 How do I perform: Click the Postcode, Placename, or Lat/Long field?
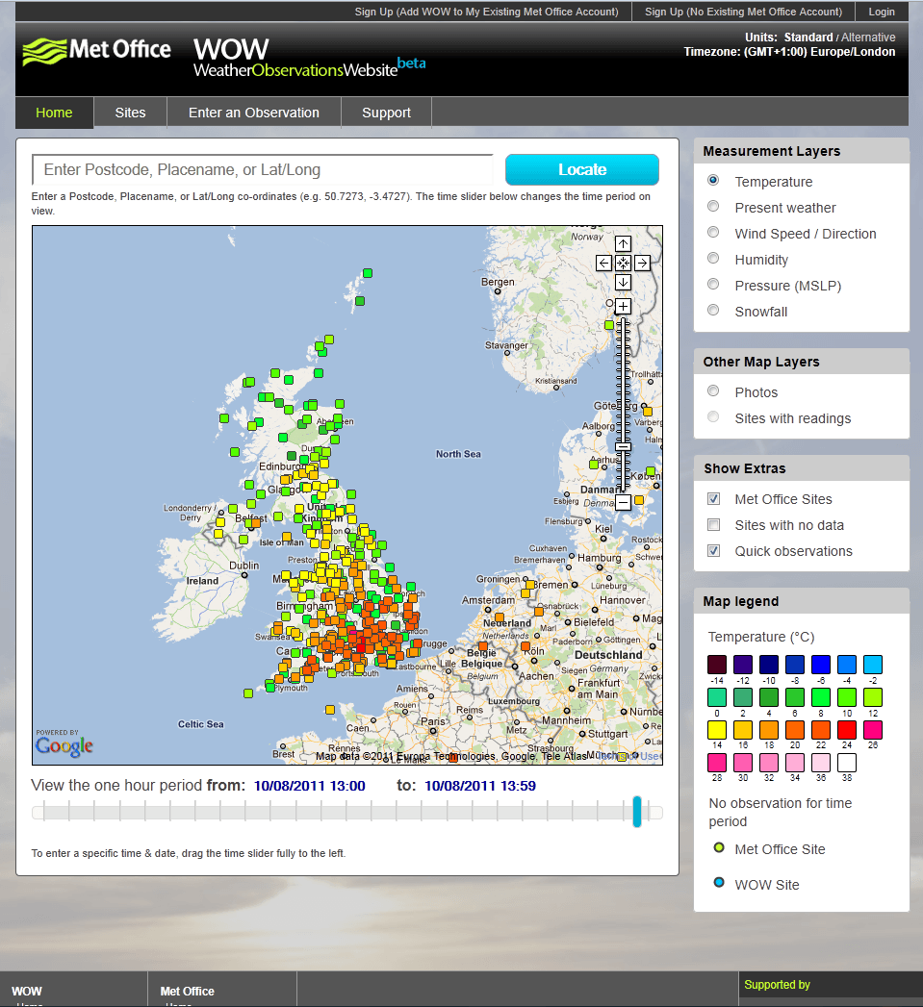click(x=263, y=169)
